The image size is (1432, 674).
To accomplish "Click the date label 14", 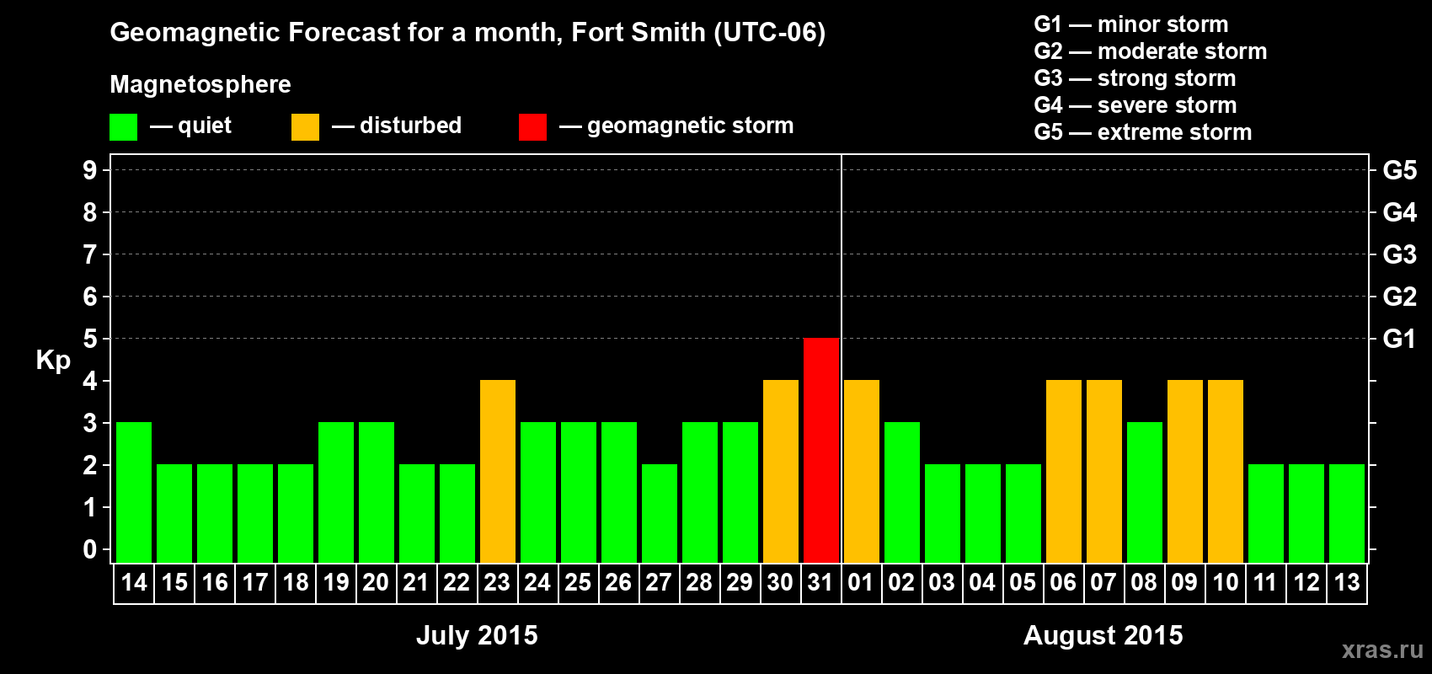I will pos(134,582).
